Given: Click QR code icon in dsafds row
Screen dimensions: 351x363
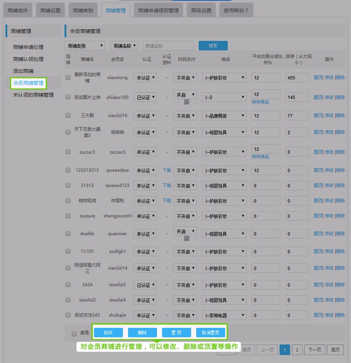Looking at the screenshot, I should [187, 239].
